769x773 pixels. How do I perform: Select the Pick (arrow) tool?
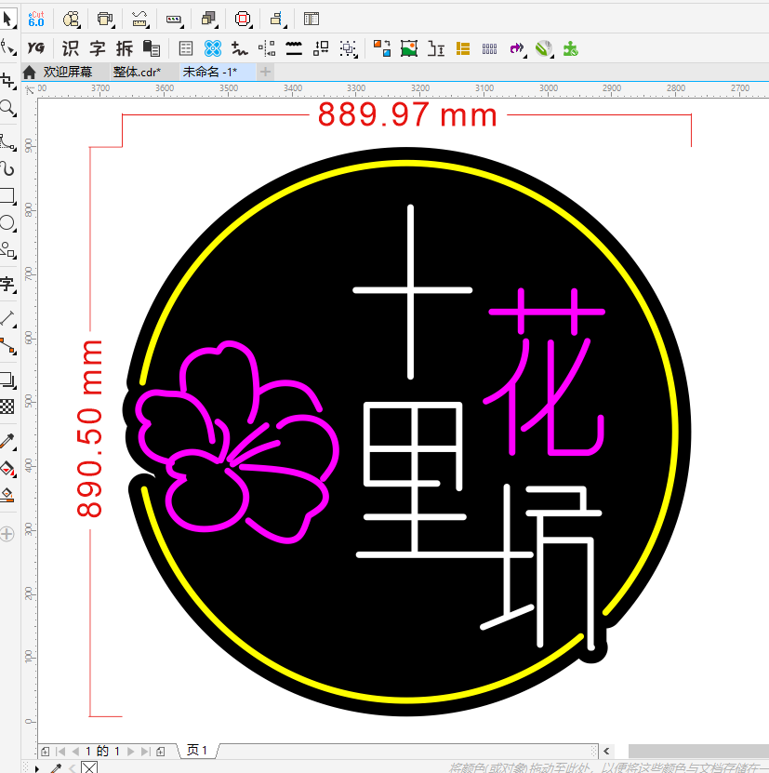7,19
